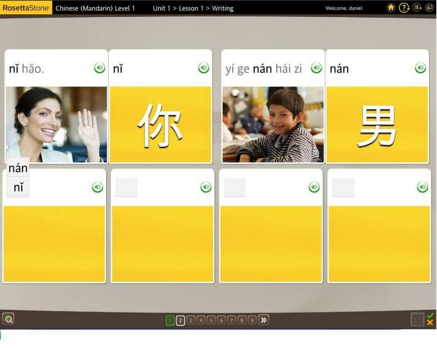Play audio for "nǐ hǎo" phrase

click(x=99, y=67)
